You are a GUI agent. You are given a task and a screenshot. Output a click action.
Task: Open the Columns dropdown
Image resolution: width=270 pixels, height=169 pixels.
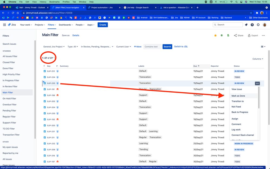(257, 59)
